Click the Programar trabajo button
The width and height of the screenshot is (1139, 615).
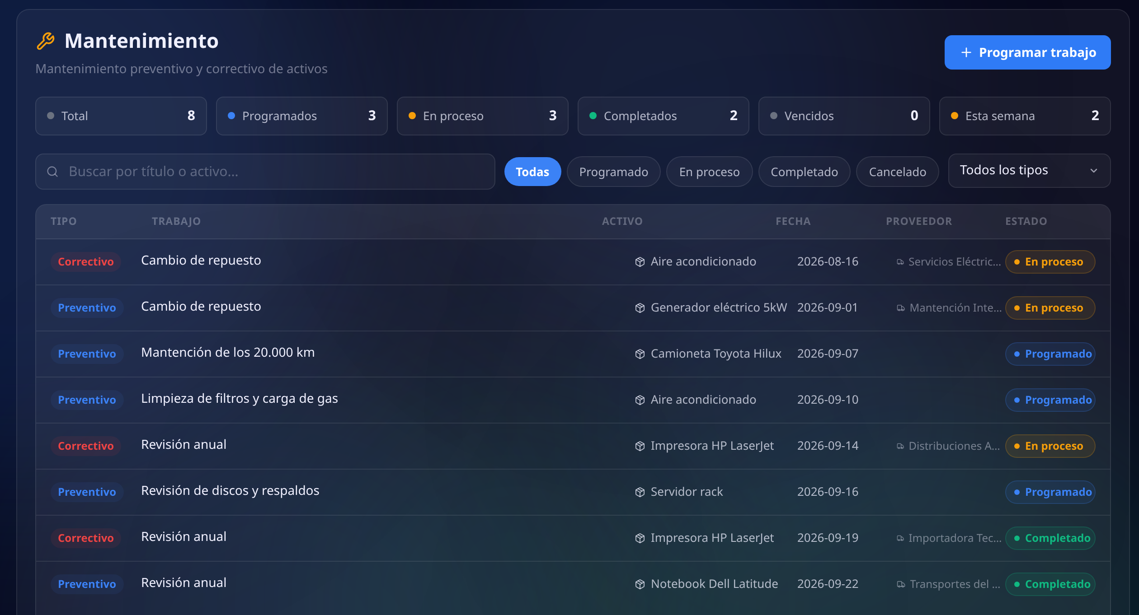click(x=1027, y=52)
